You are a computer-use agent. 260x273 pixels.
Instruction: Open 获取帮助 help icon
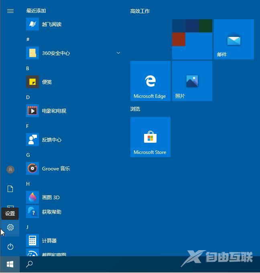32,212
